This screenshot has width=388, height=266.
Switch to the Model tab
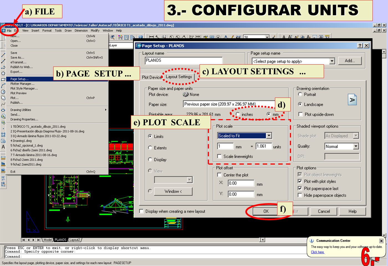coord(48,240)
